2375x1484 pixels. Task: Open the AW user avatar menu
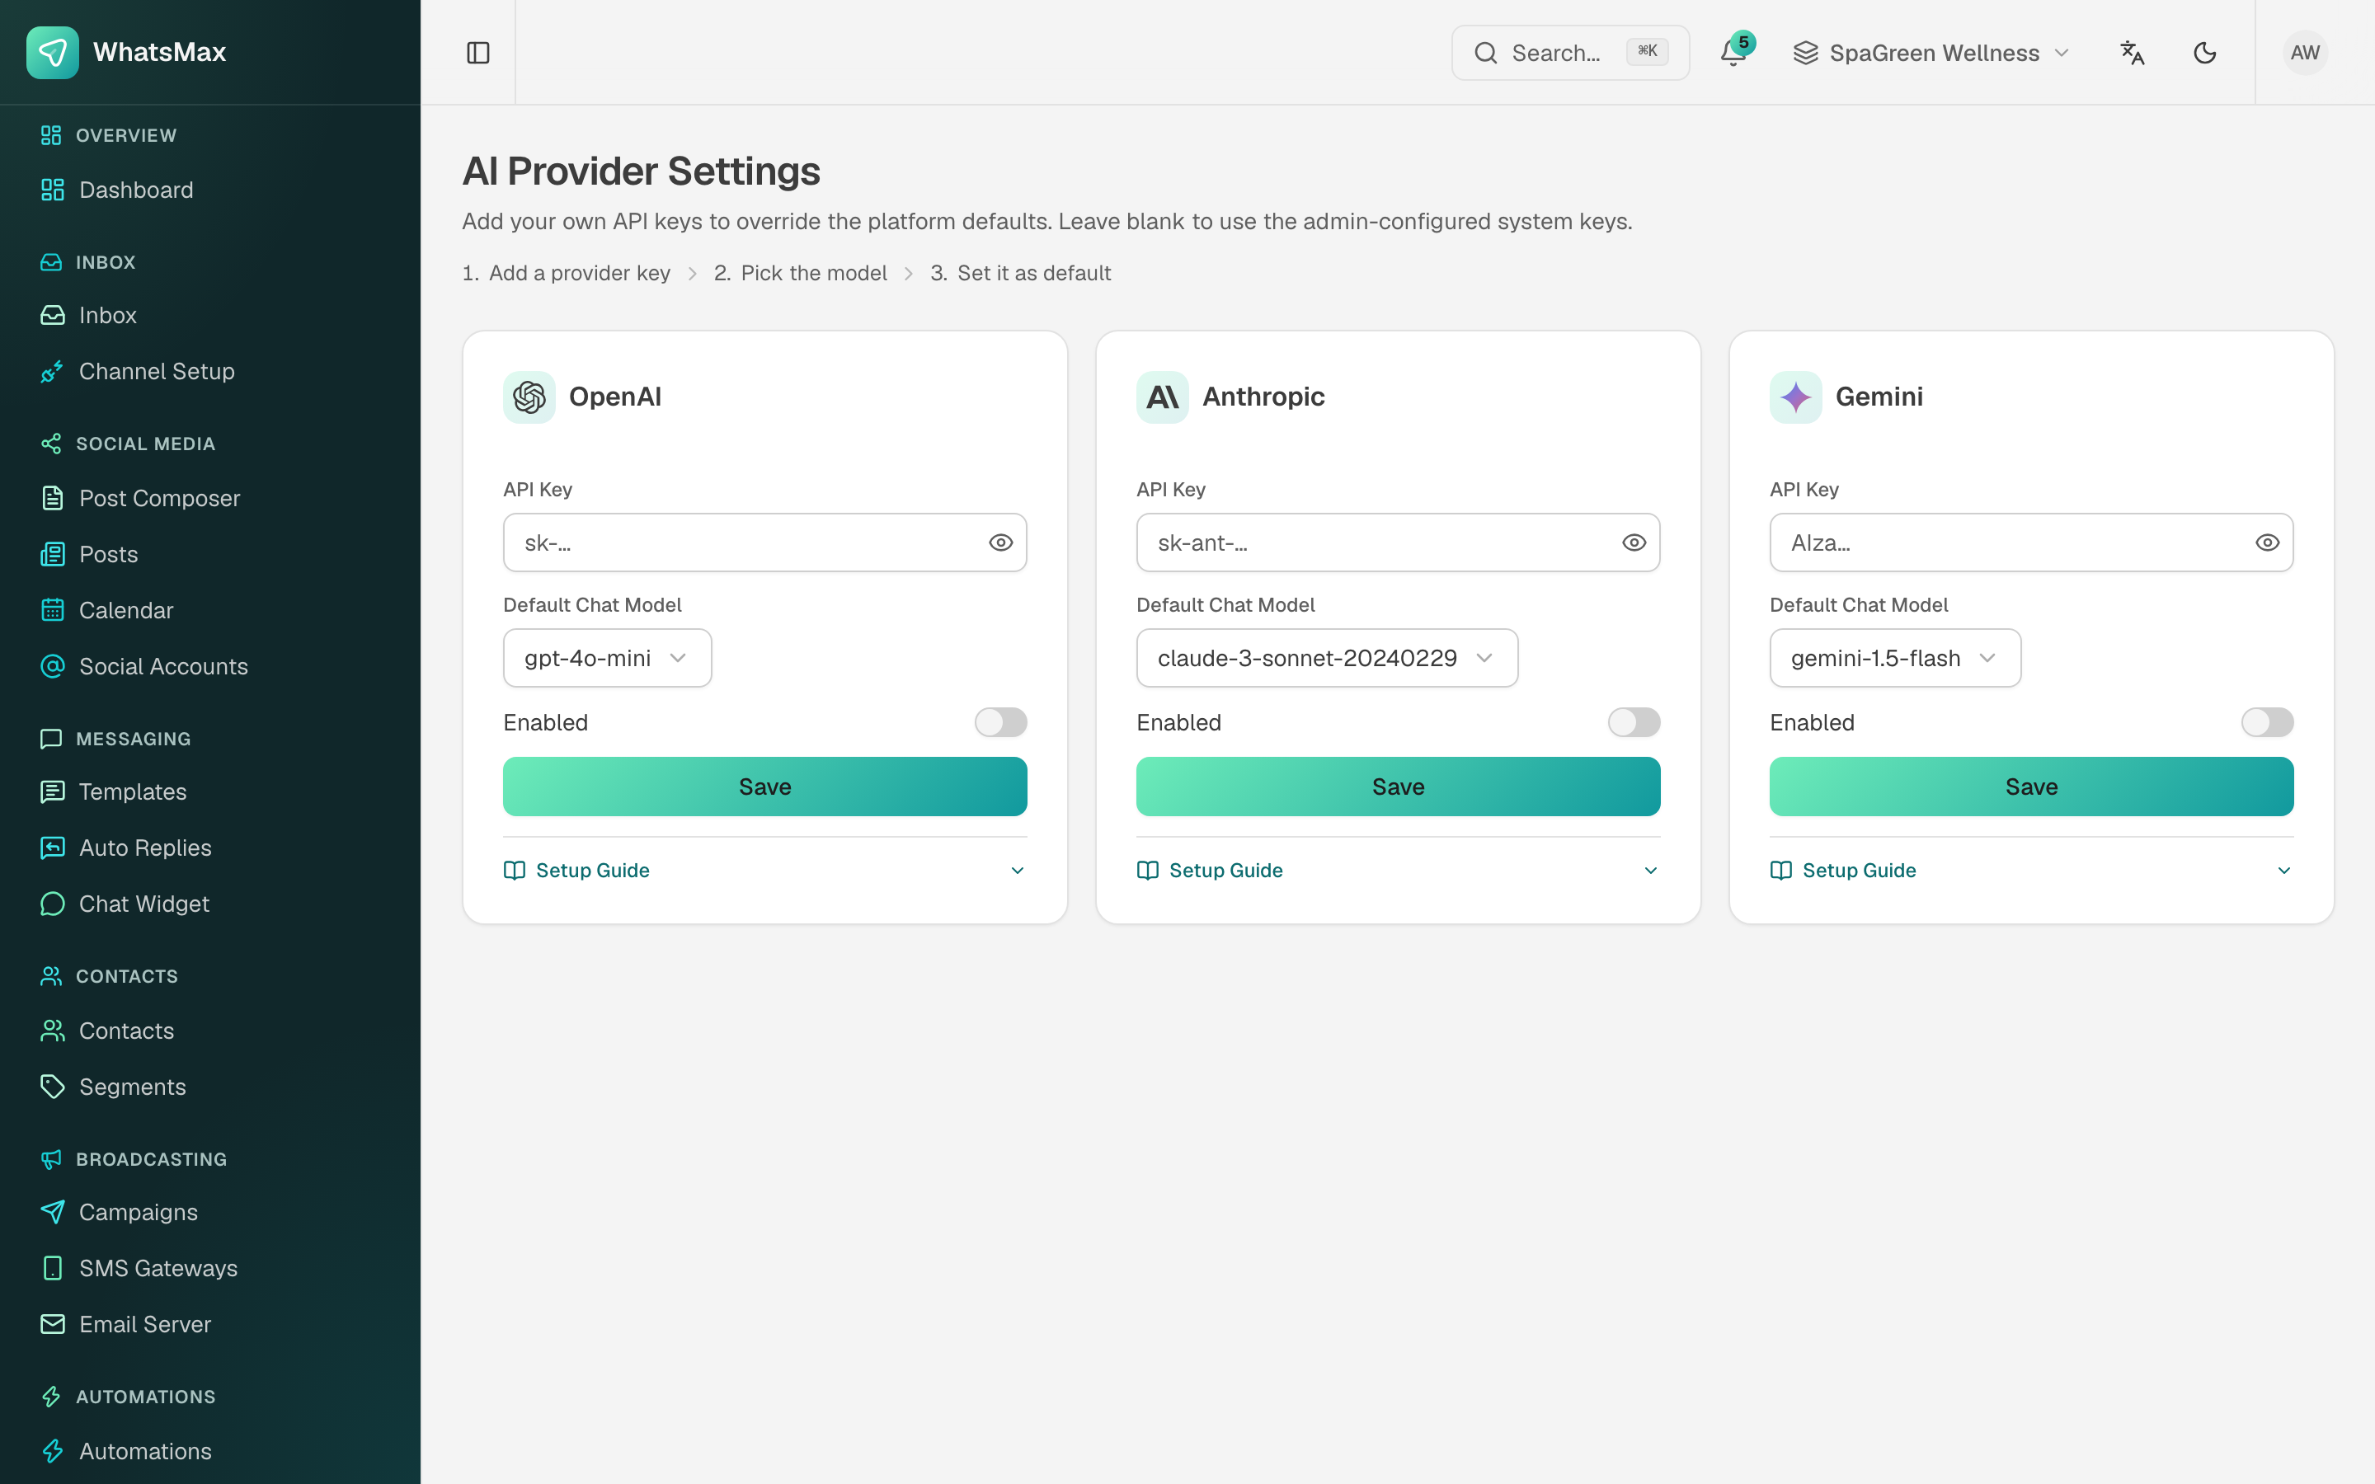(x=2304, y=53)
